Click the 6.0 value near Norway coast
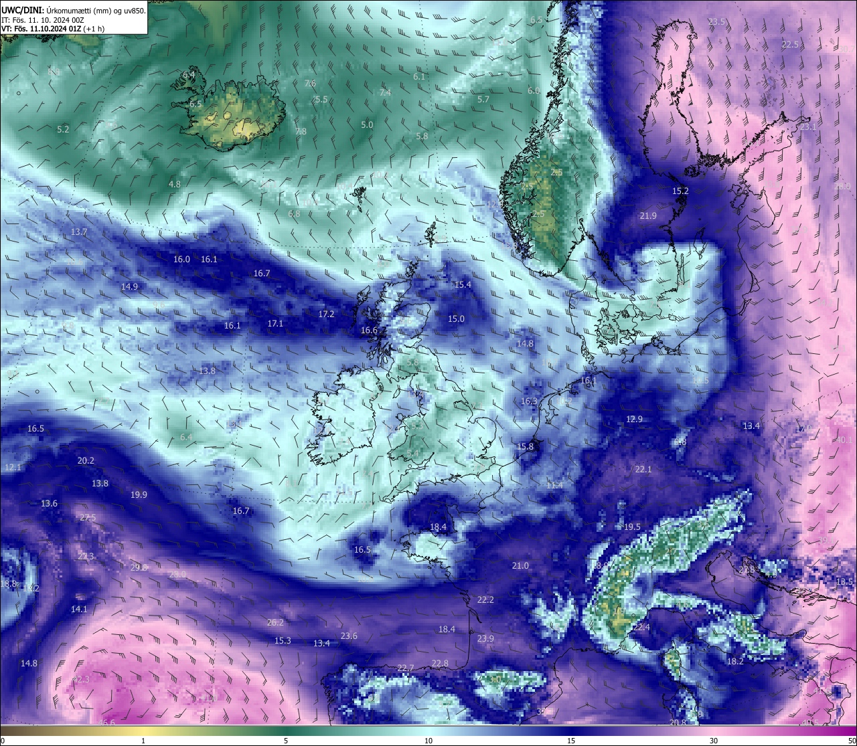Screen dimensions: 857x746 [x=534, y=90]
